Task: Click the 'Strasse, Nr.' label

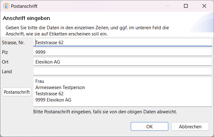Action: pyautogui.click(x=13, y=43)
